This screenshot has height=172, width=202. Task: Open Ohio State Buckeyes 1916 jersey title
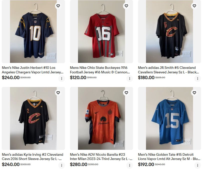tap(100, 70)
